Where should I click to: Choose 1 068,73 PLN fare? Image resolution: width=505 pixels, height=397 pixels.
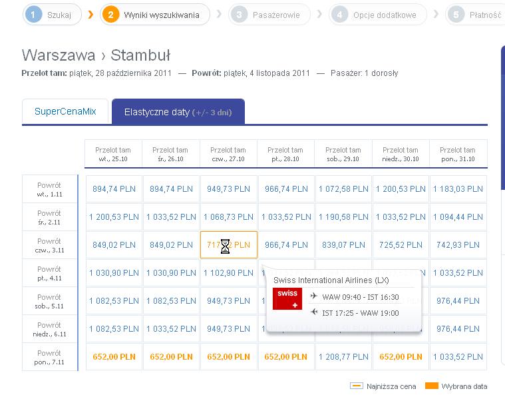point(229,216)
